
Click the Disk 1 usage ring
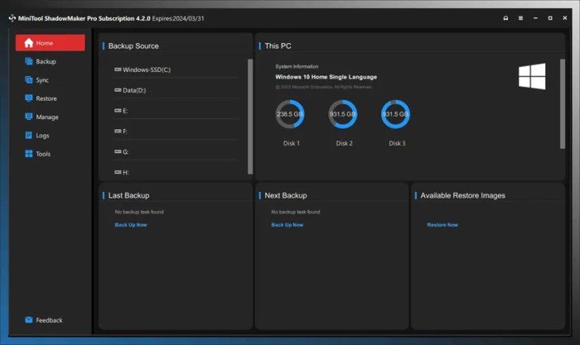click(x=290, y=114)
